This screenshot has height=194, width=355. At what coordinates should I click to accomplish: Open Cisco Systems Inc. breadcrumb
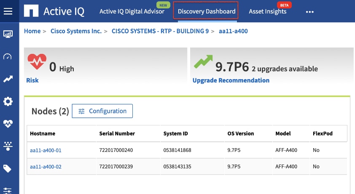coord(76,31)
